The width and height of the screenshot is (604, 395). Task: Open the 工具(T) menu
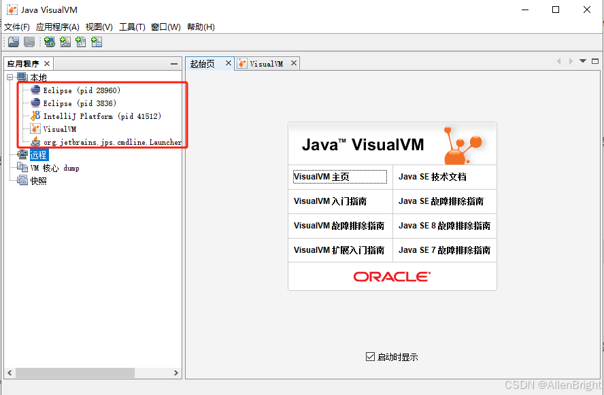pos(132,27)
